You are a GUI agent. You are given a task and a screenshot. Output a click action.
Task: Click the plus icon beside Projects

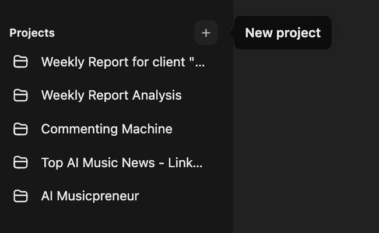tap(206, 33)
